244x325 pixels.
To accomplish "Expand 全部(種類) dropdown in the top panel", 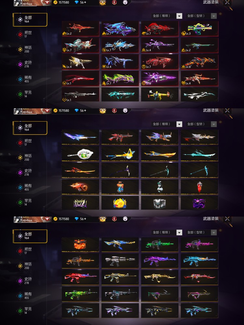I will (167, 16).
